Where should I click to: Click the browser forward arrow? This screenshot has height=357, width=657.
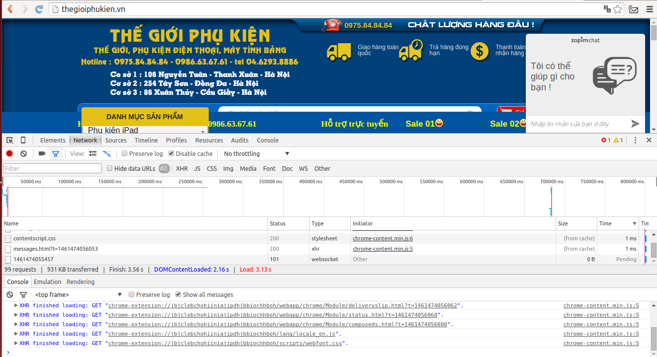tap(25, 9)
